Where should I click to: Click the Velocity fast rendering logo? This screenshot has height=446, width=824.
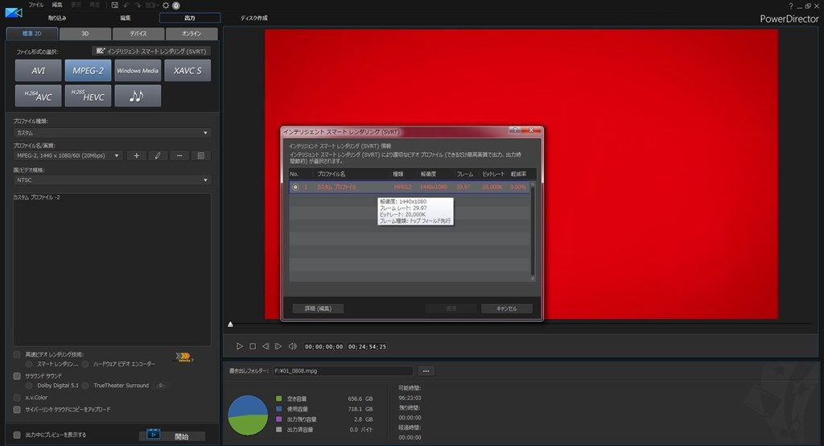(x=184, y=357)
